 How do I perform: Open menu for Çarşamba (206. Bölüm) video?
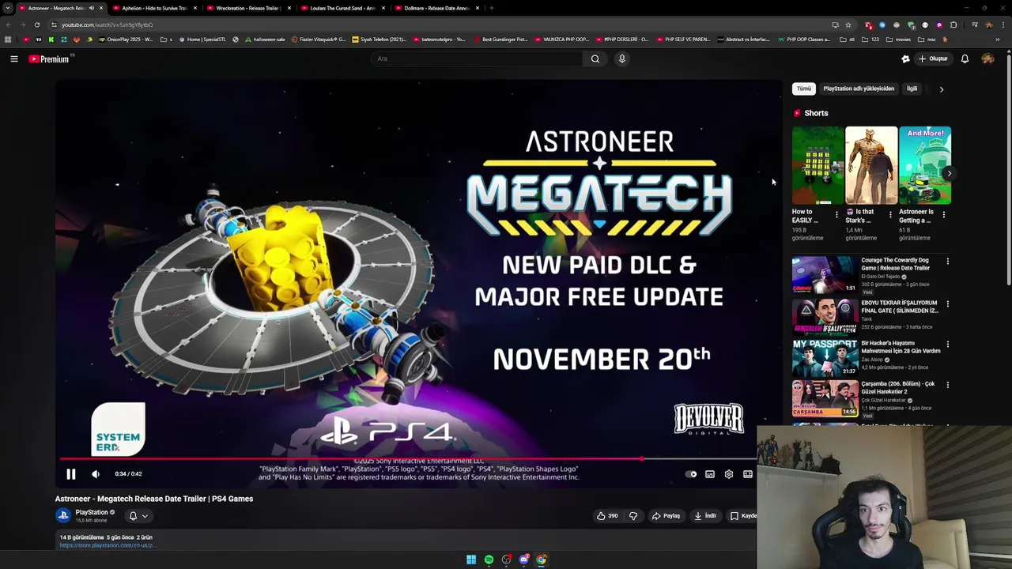click(x=947, y=385)
